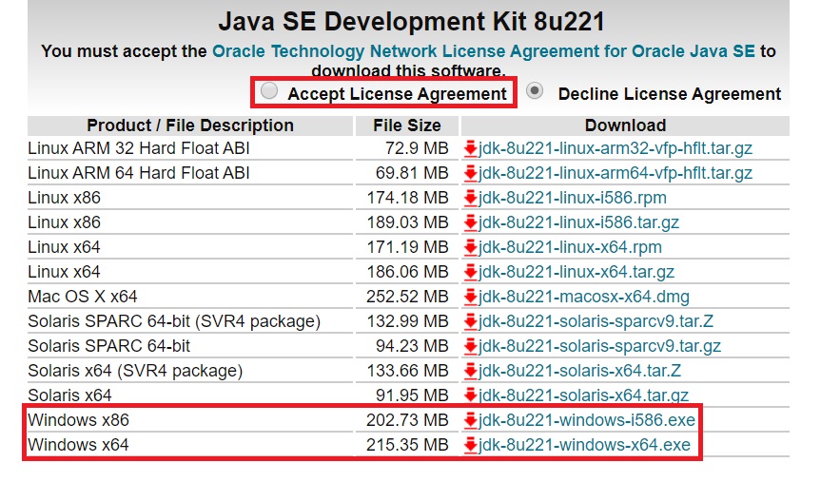Click the download arrow icon beside solaris-sparcv9.tar.Z
The height and width of the screenshot is (482, 821).
point(470,321)
